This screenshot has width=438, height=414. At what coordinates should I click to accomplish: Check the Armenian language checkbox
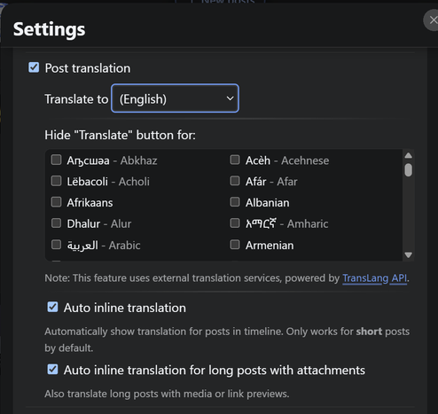[x=235, y=245]
